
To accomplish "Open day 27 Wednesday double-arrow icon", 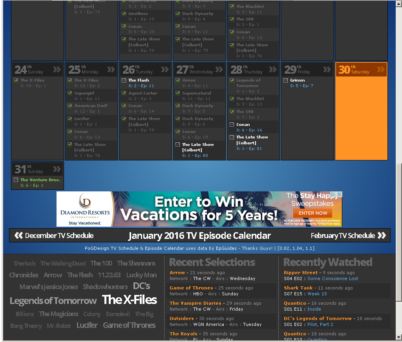I will coord(219,69).
